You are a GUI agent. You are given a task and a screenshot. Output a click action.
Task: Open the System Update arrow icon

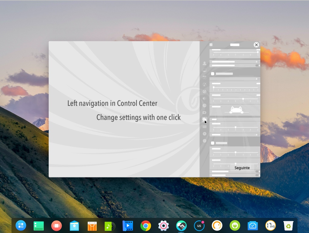[x=204, y=133]
